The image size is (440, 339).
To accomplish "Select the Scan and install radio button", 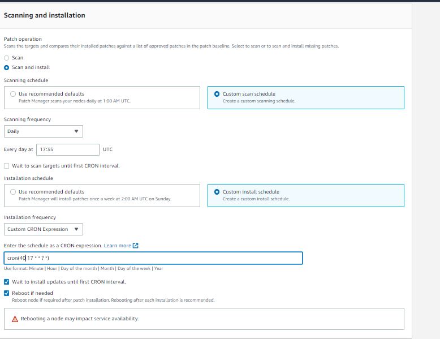I will pos(6,68).
